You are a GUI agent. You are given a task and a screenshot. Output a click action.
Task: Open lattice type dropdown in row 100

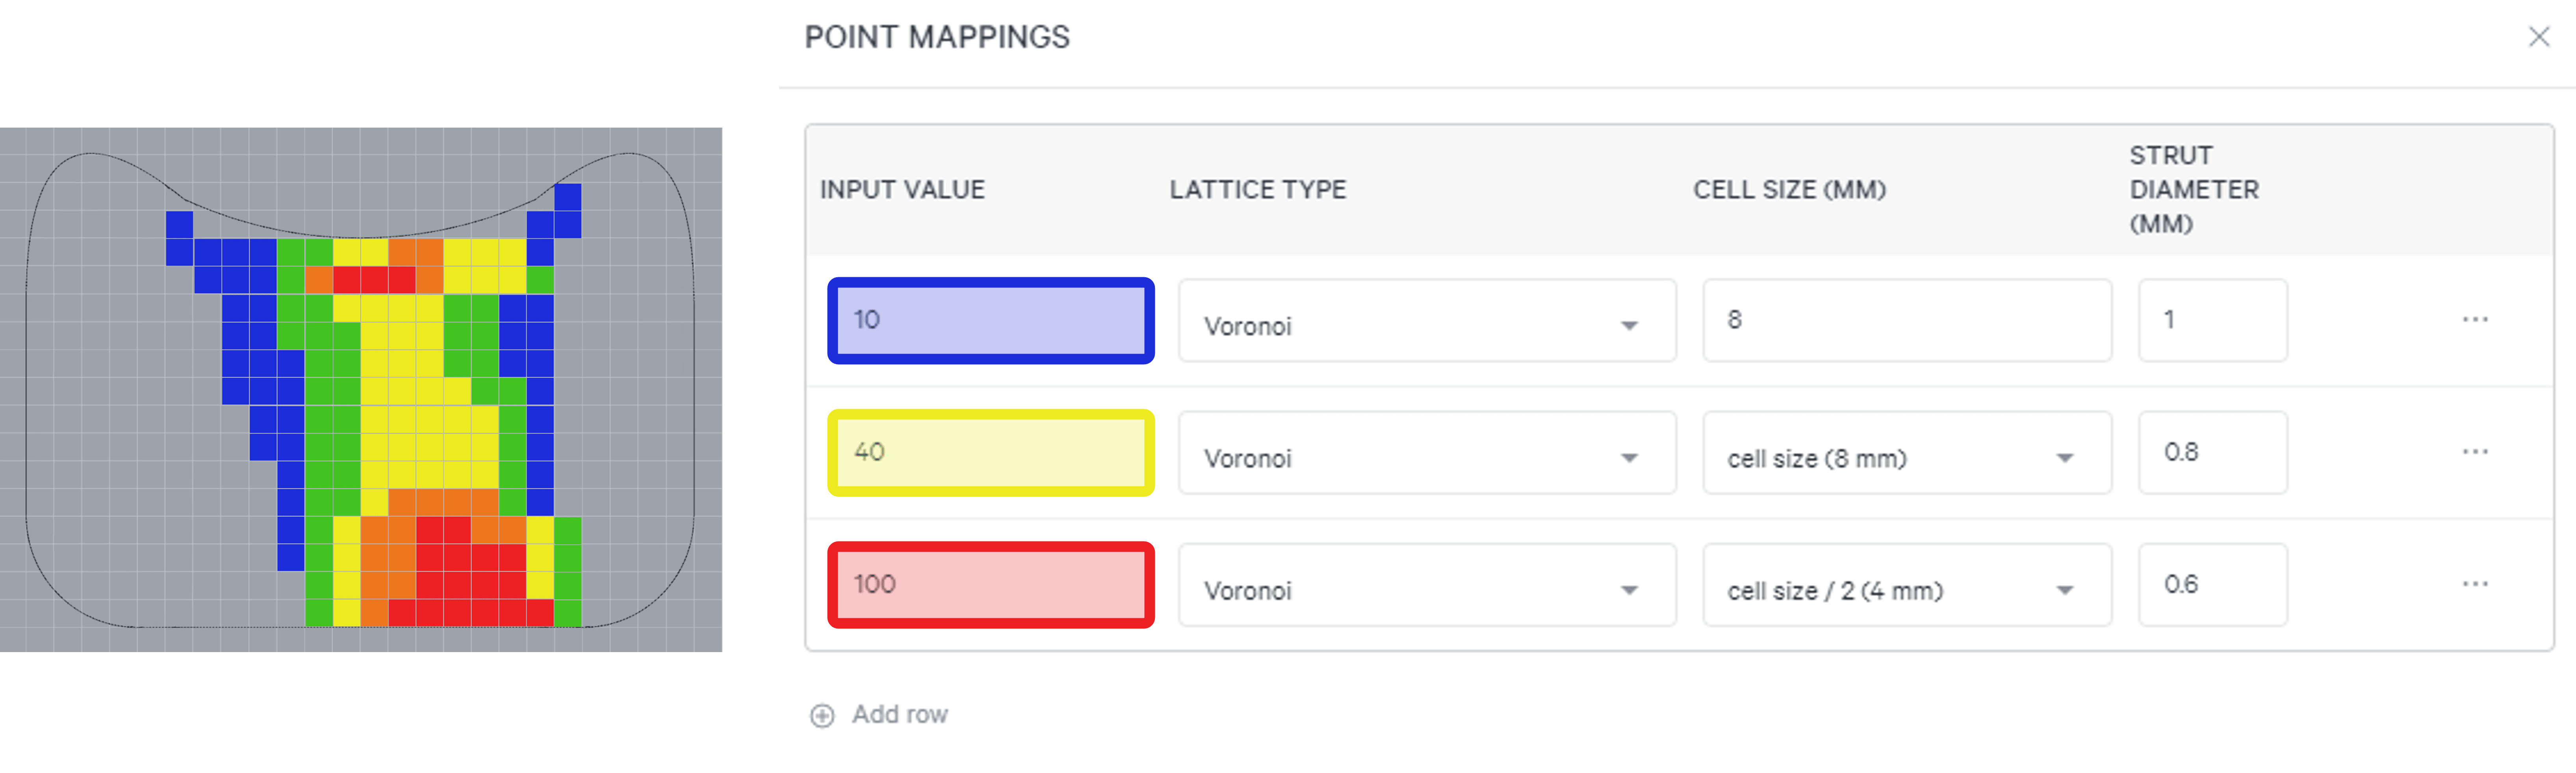click(1427, 585)
